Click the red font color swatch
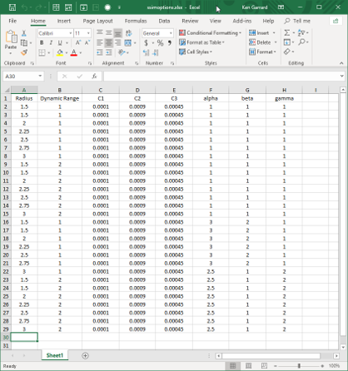This screenshot has height=371, width=348. click(x=73, y=52)
